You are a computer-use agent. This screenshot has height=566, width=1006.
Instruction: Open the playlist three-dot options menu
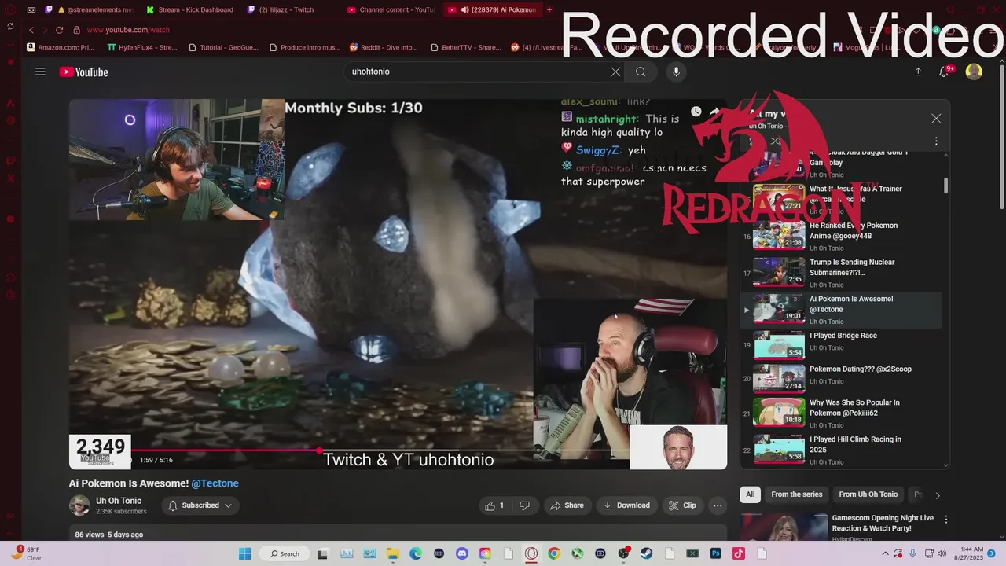(x=936, y=141)
